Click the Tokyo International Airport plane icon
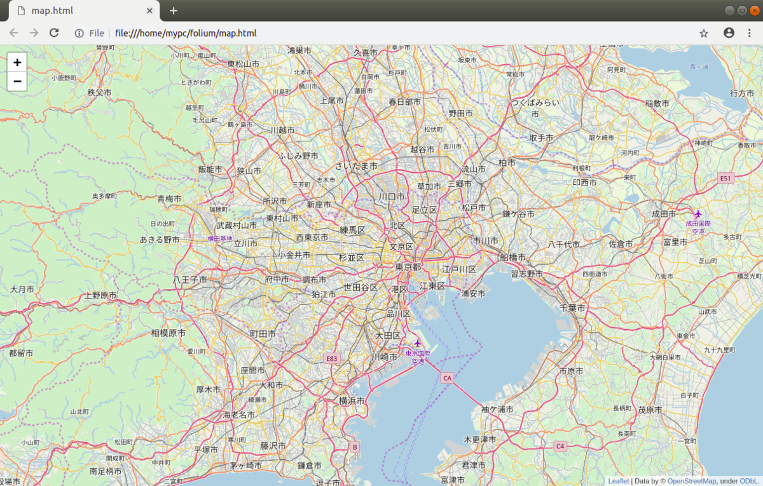763x486 pixels. point(417,343)
